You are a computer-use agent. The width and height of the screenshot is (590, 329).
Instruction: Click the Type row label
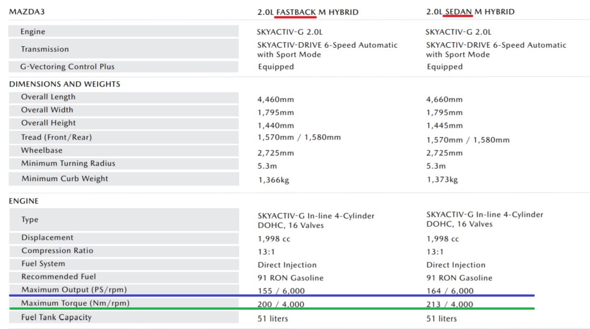click(x=29, y=220)
